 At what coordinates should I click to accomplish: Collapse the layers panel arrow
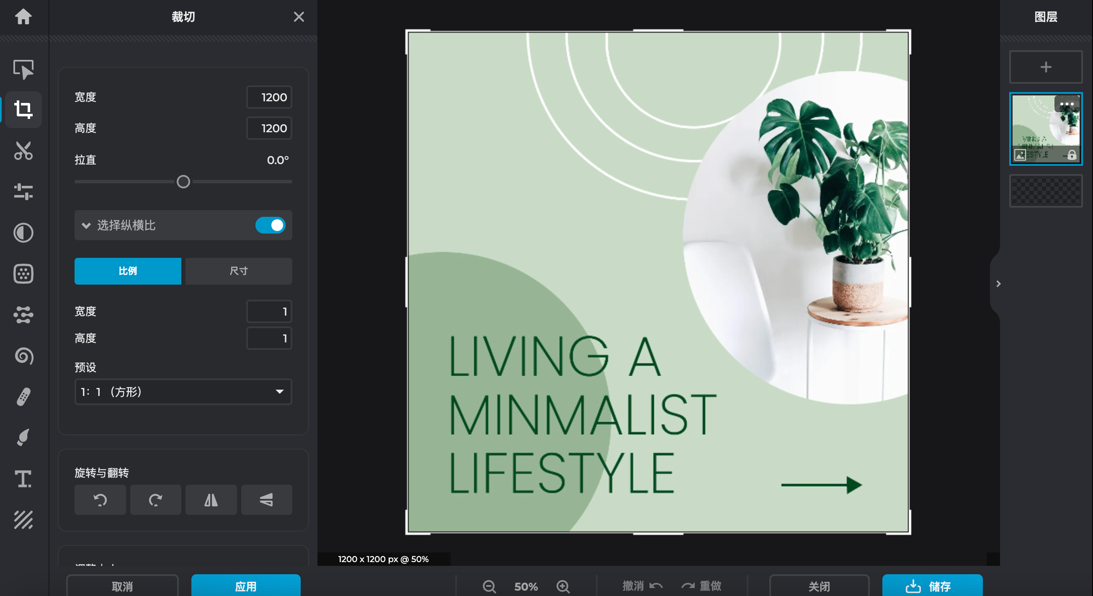(x=998, y=283)
